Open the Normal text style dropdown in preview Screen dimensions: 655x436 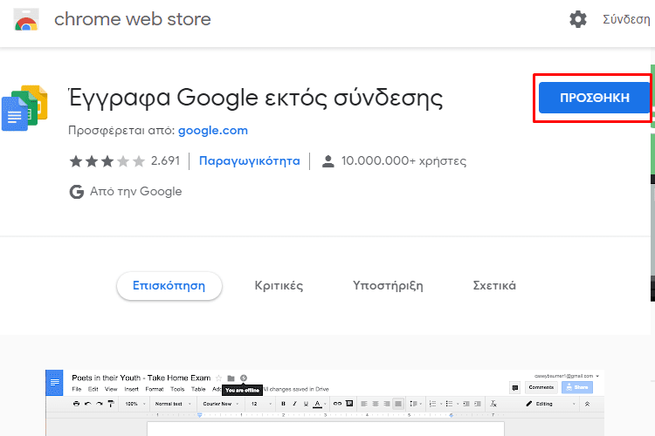[173, 404]
